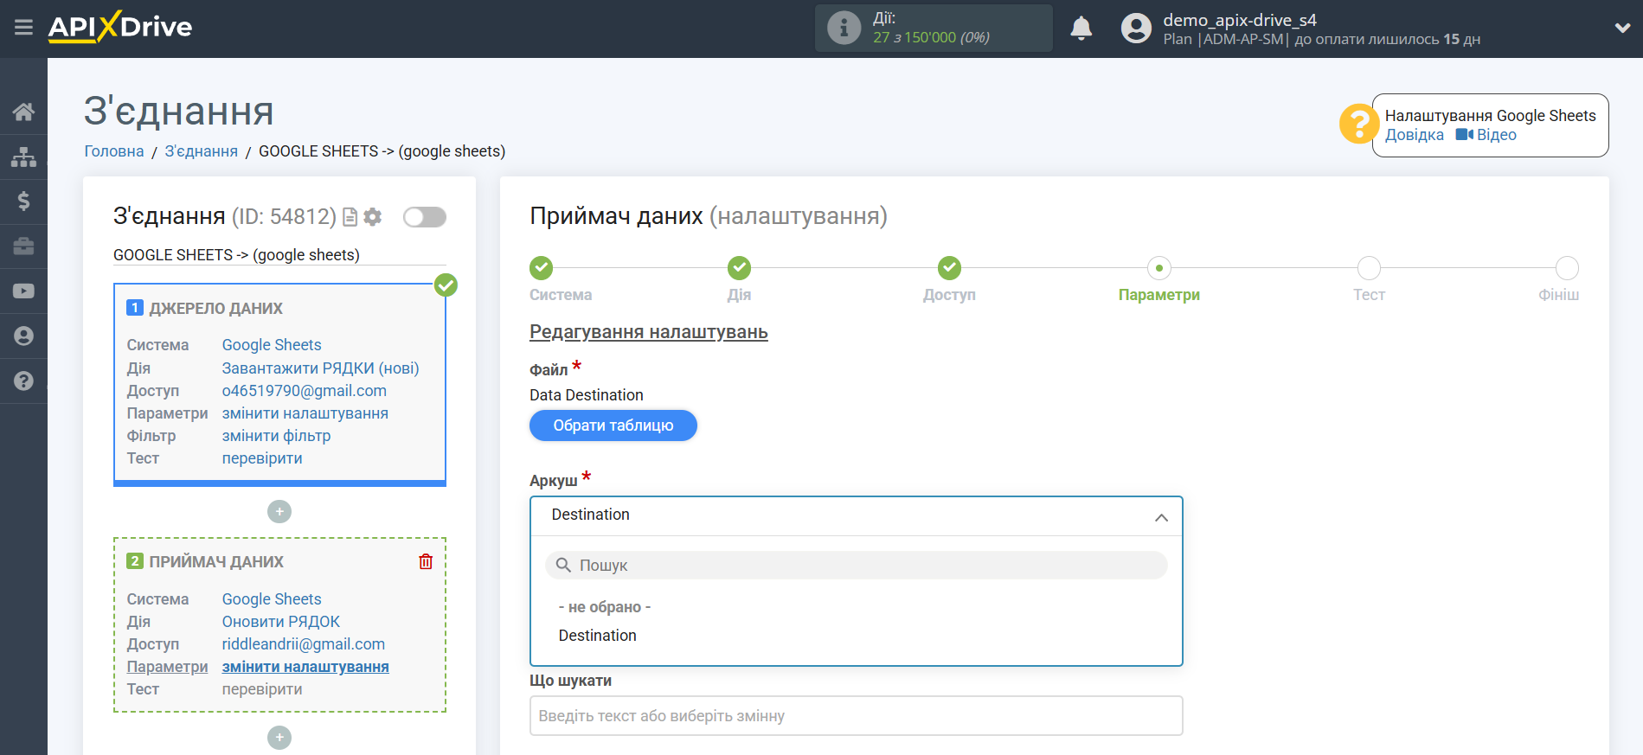Image resolution: width=1643 pixels, height=755 pixels.
Task: Toggle the connection on/off switch
Action: (425, 217)
